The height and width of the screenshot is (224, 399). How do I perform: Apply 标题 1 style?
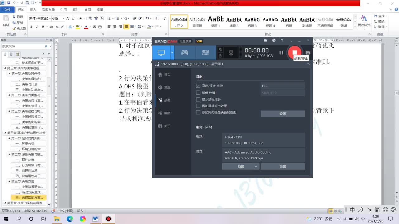coord(215,21)
